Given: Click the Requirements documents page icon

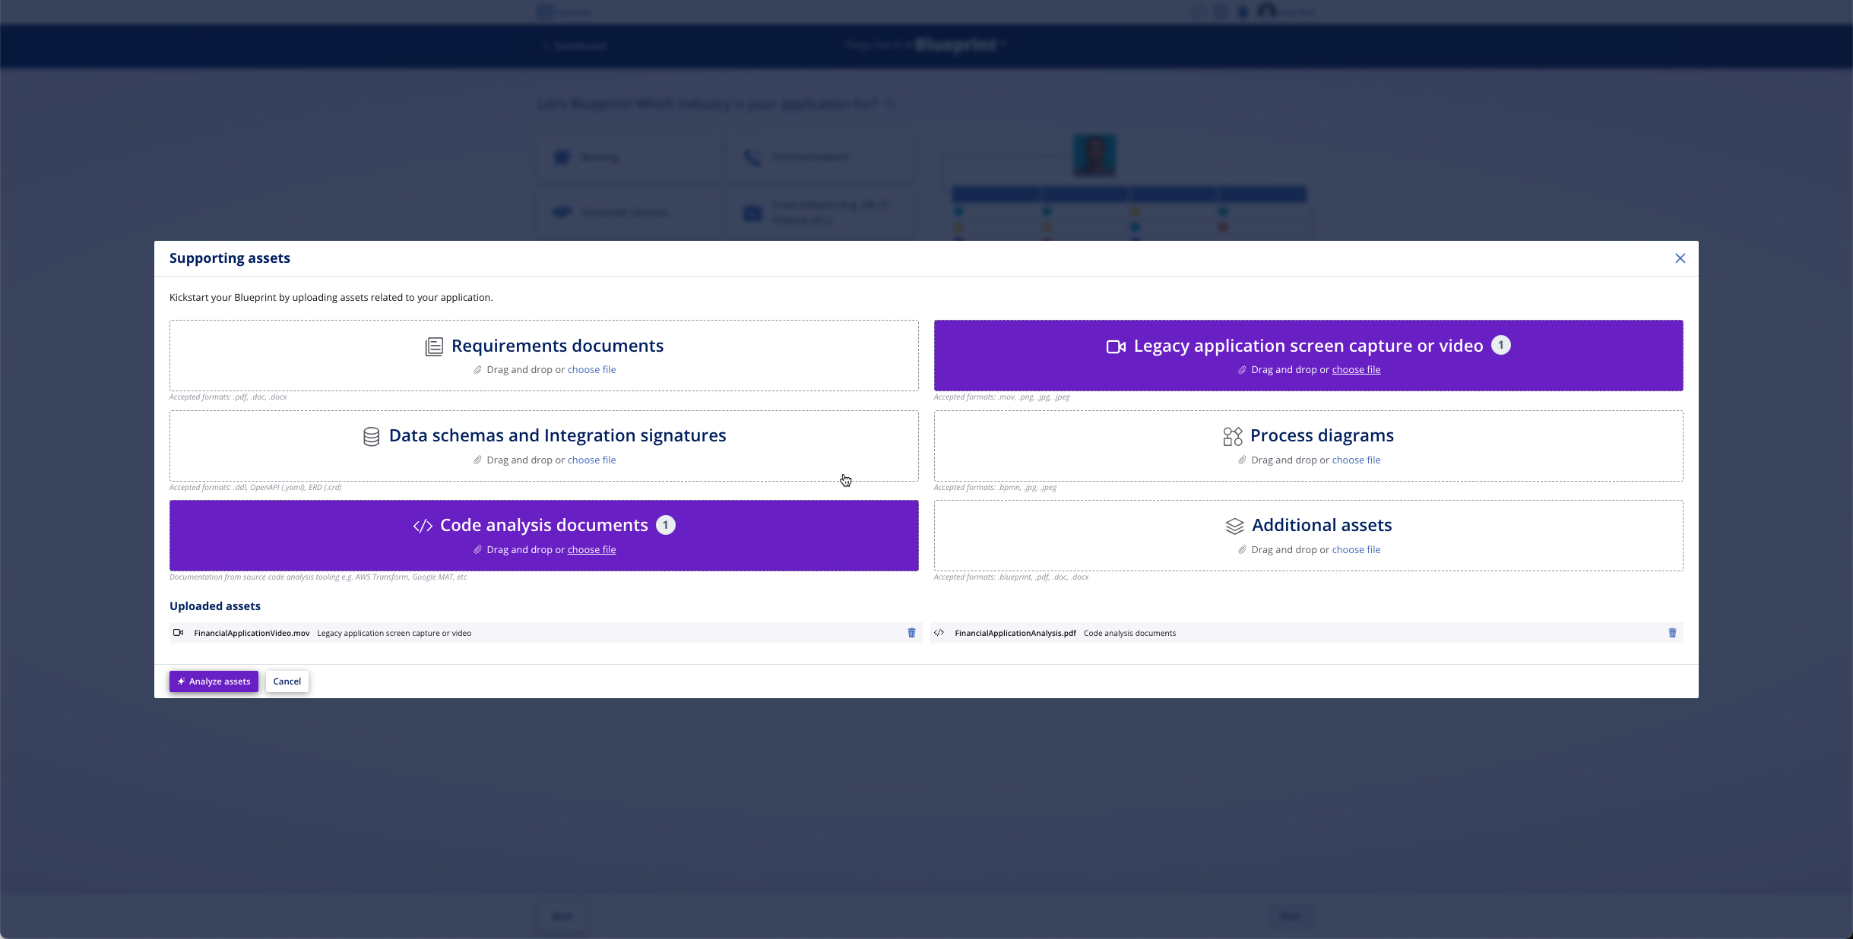Looking at the screenshot, I should pos(434,346).
